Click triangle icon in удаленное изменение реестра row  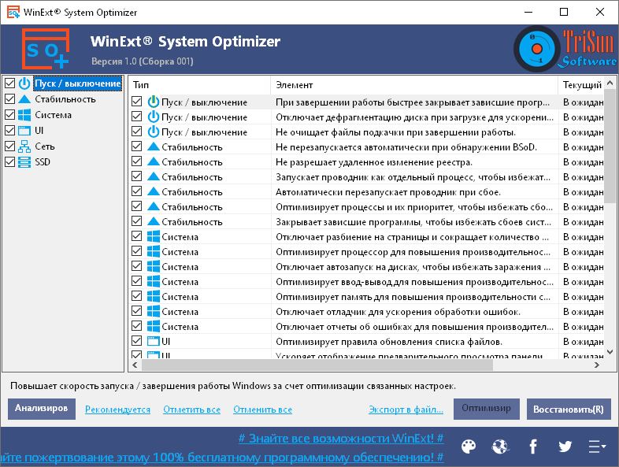[153, 162]
